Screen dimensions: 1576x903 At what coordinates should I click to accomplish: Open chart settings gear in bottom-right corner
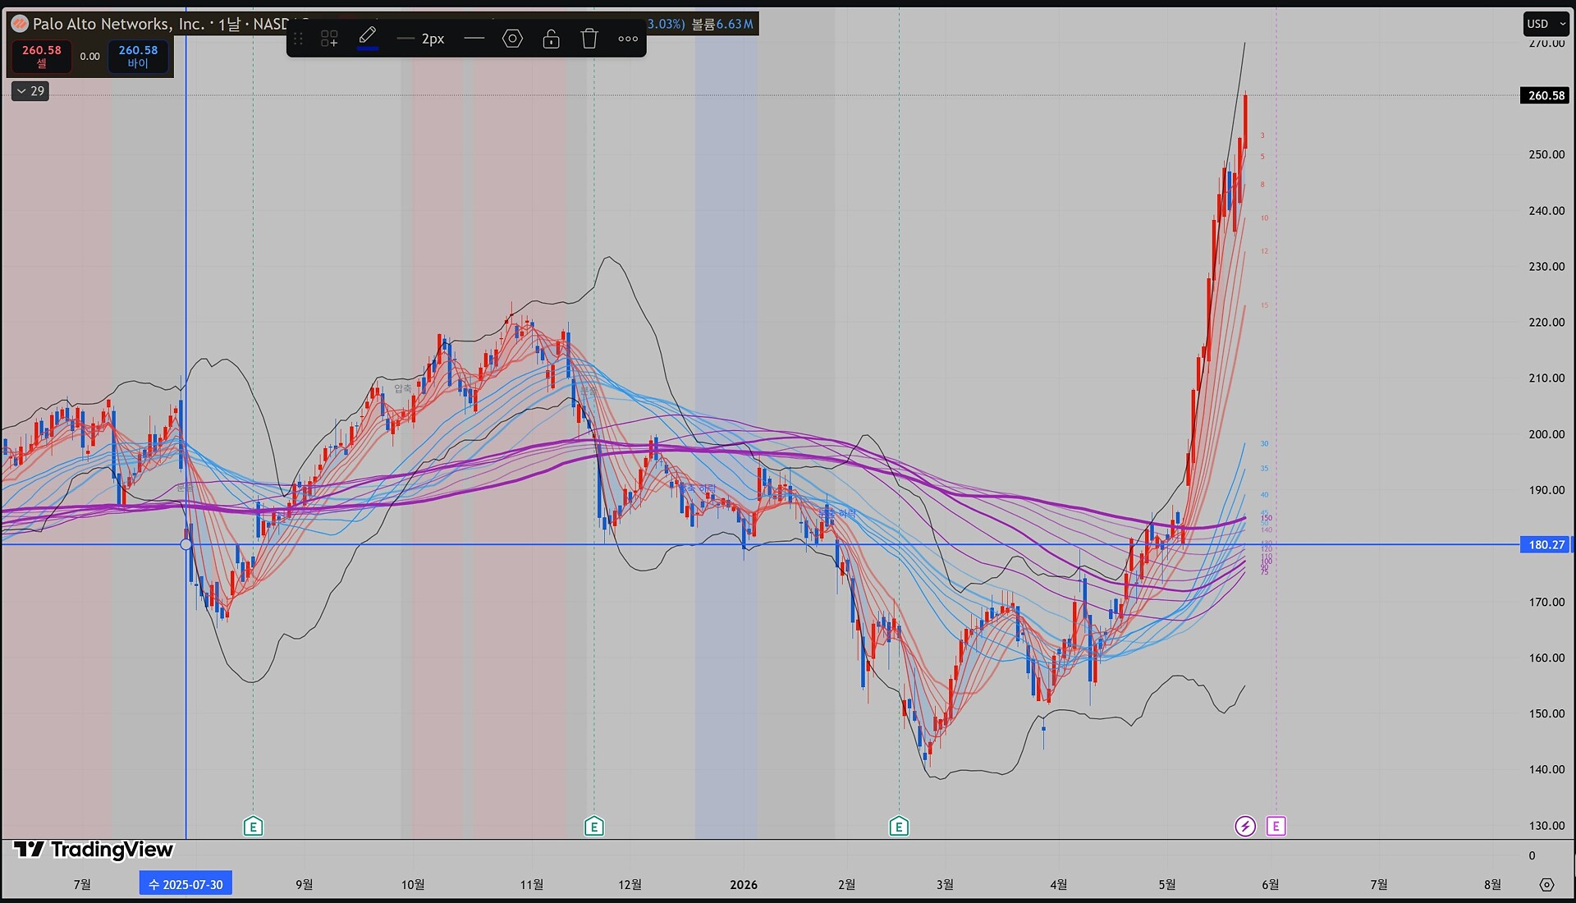tap(1546, 884)
